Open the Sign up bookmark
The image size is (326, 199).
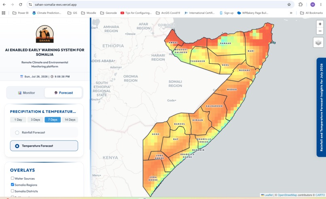coord(227,13)
